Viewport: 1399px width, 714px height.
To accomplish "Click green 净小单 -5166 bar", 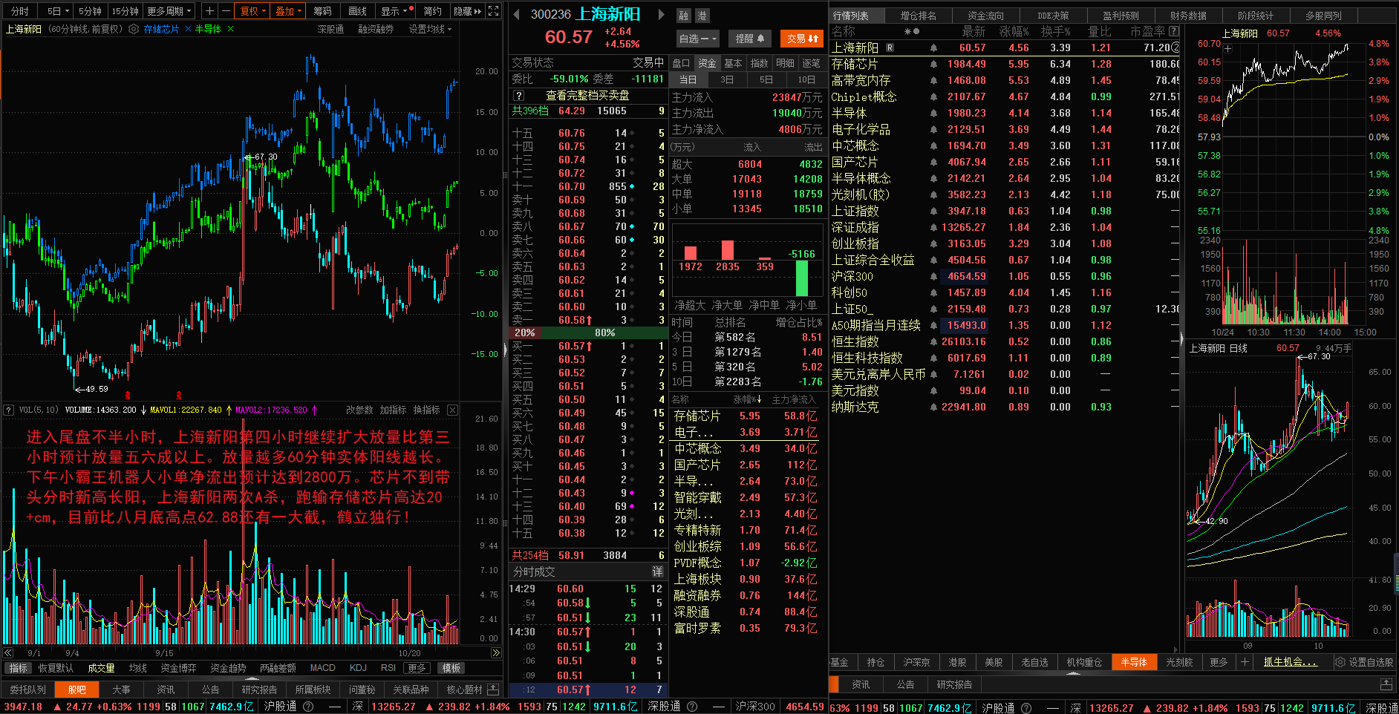I will pos(802,278).
